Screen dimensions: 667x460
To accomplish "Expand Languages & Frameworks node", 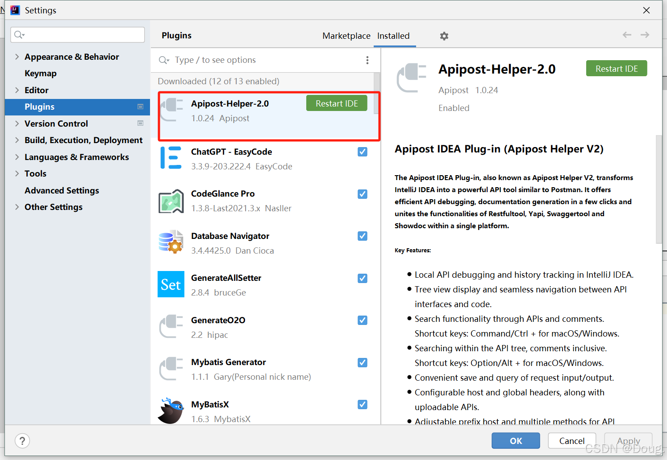I will pyautogui.click(x=17, y=157).
